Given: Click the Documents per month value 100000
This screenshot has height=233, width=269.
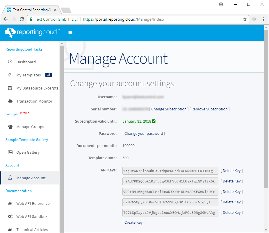Looking at the screenshot, I should pos(129,146).
